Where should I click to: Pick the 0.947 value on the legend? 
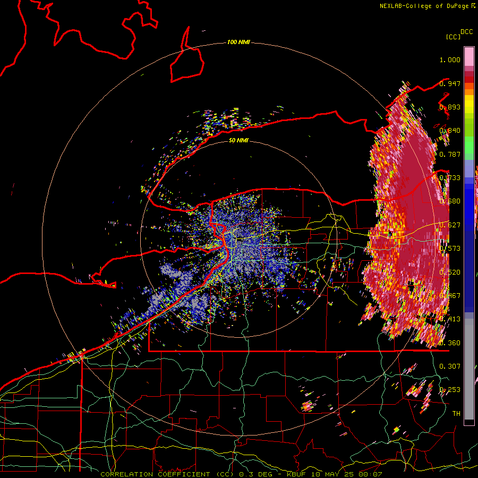pos(450,83)
